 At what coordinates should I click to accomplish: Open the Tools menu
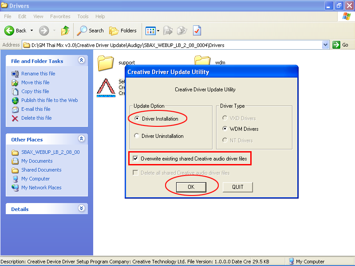pos(83,16)
